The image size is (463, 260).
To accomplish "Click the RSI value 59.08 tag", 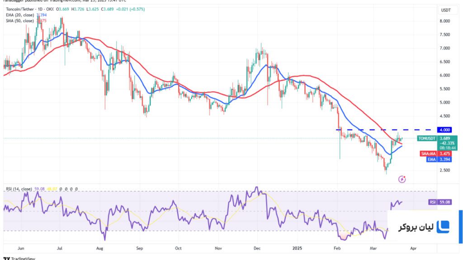I will click(445, 202).
